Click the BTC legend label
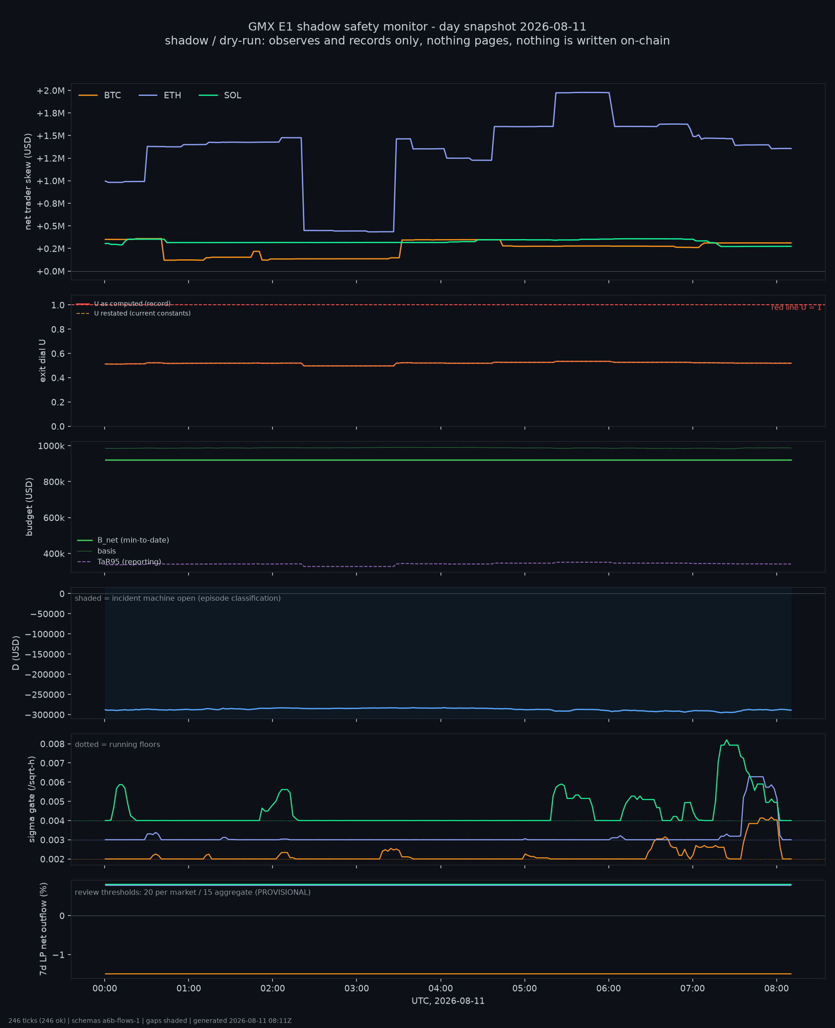835x1028 pixels. [112, 95]
